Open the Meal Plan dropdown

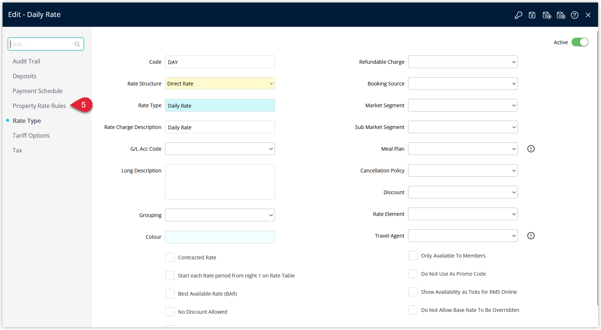463,149
